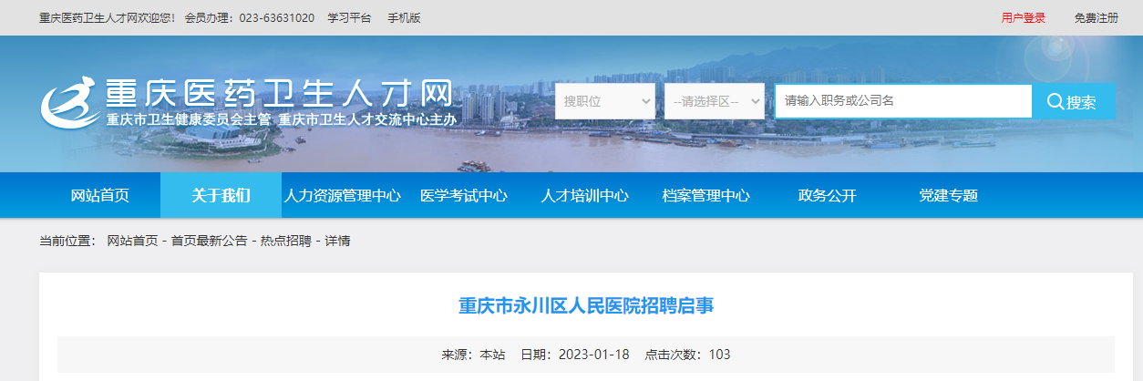Open the 网站首页 nav tab
Viewport: 1143px width, 381px height.
pyautogui.click(x=100, y=195)
